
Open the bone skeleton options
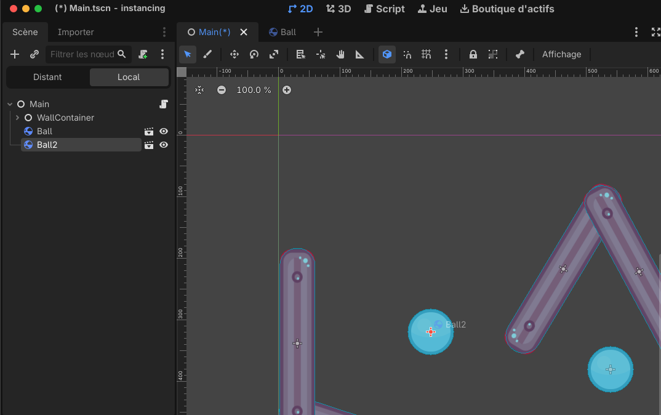[x=520, y=54]
